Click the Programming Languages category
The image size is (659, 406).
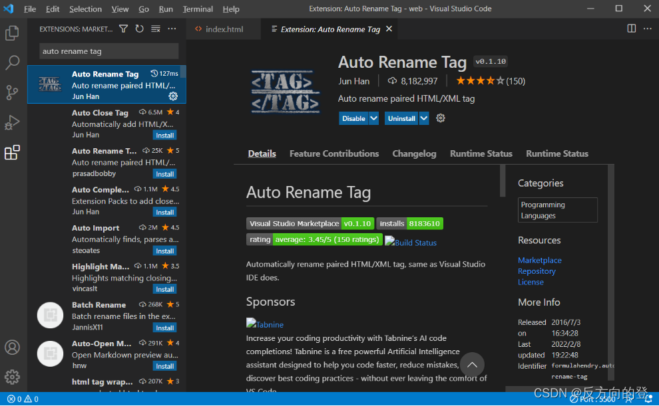(x=558, y=210)
